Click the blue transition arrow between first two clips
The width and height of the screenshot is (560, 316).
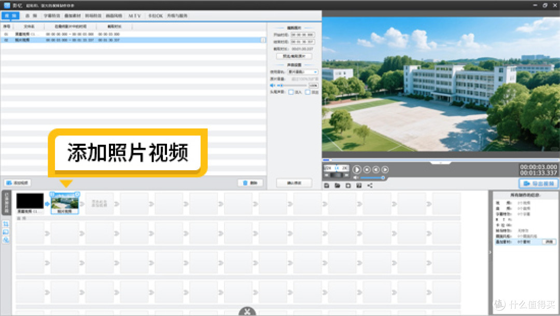point(47,204)
